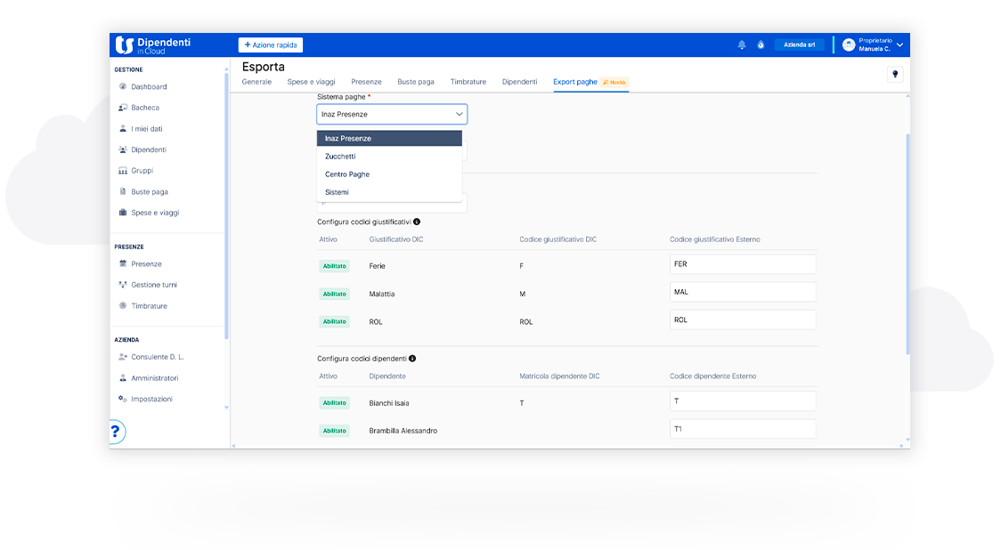1001x550 pixels.
Task: Toggle the Abilitato badge for Ferie
Action: point(334,266)
